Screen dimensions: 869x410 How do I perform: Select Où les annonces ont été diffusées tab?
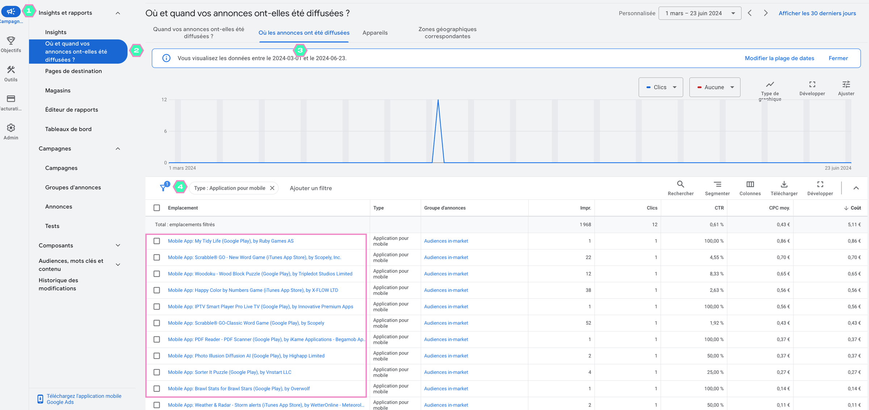tap(304, 33)
